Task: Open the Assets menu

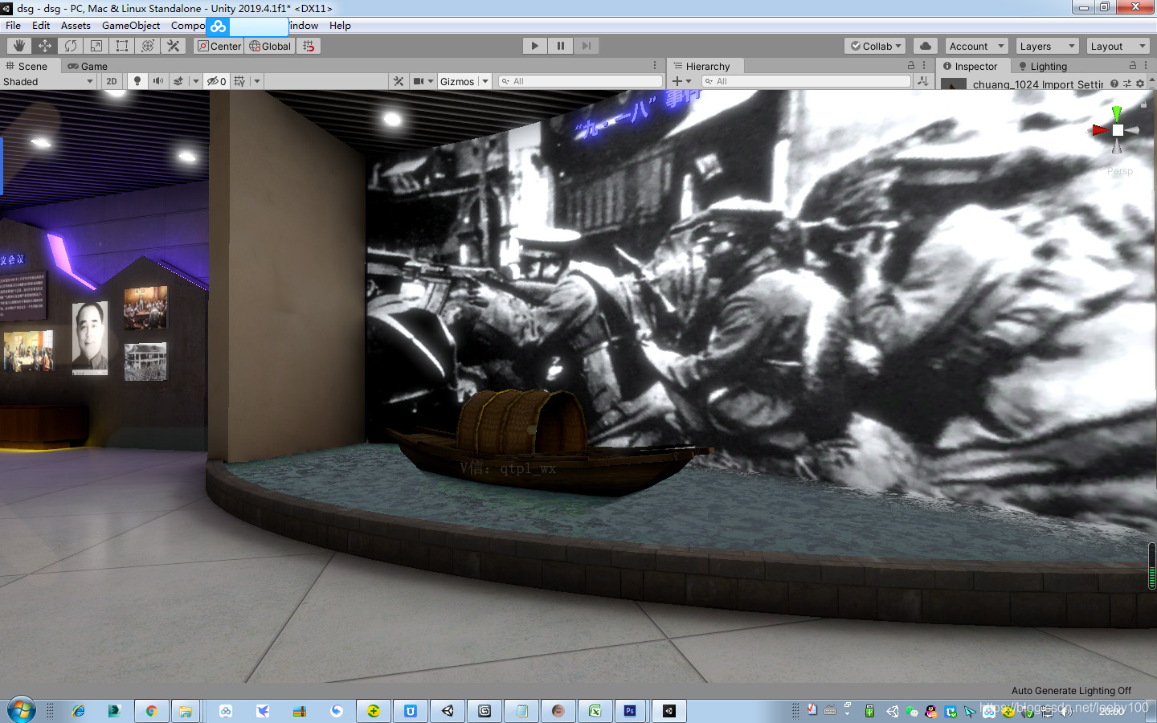Action: coord(76,26)
